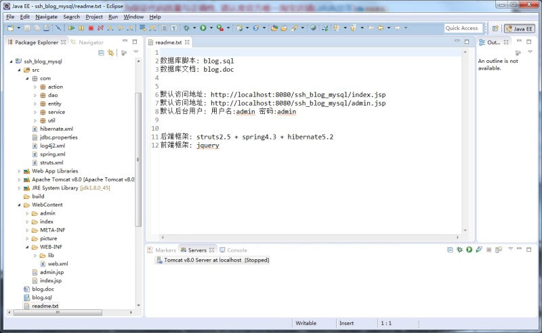Screen dimensions: 542x333
Task: Toggle Skip All Breakpoints toolbar icon
Action: (58, 28)
